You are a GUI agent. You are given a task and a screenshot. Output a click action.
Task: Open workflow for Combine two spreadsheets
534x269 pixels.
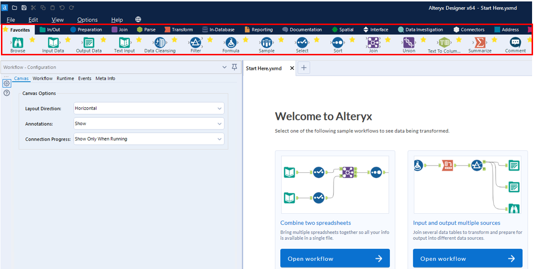point(335,258)
